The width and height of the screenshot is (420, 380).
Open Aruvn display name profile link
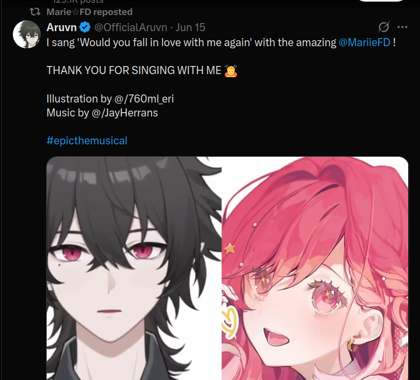[x=62, y=27]
